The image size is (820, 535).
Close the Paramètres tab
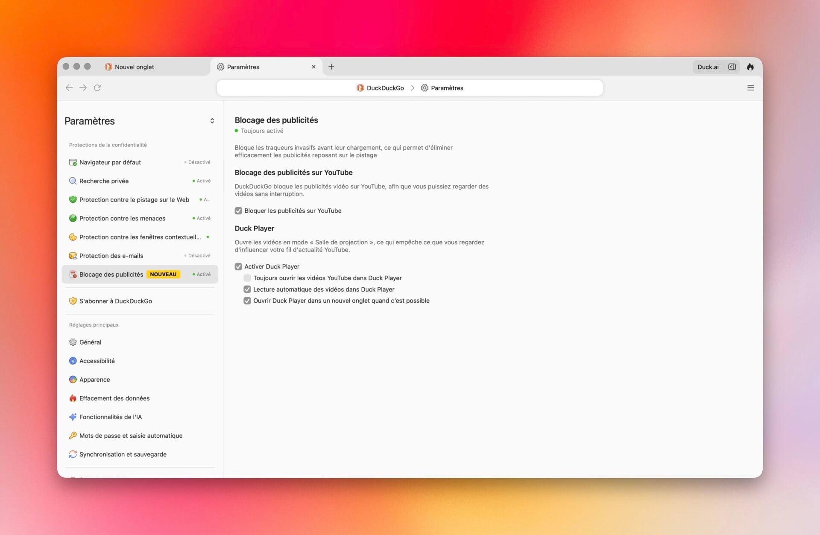313,67
